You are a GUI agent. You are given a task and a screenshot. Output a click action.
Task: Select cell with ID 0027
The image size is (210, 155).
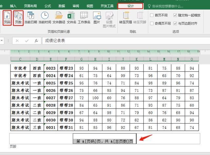pos(51,98)
